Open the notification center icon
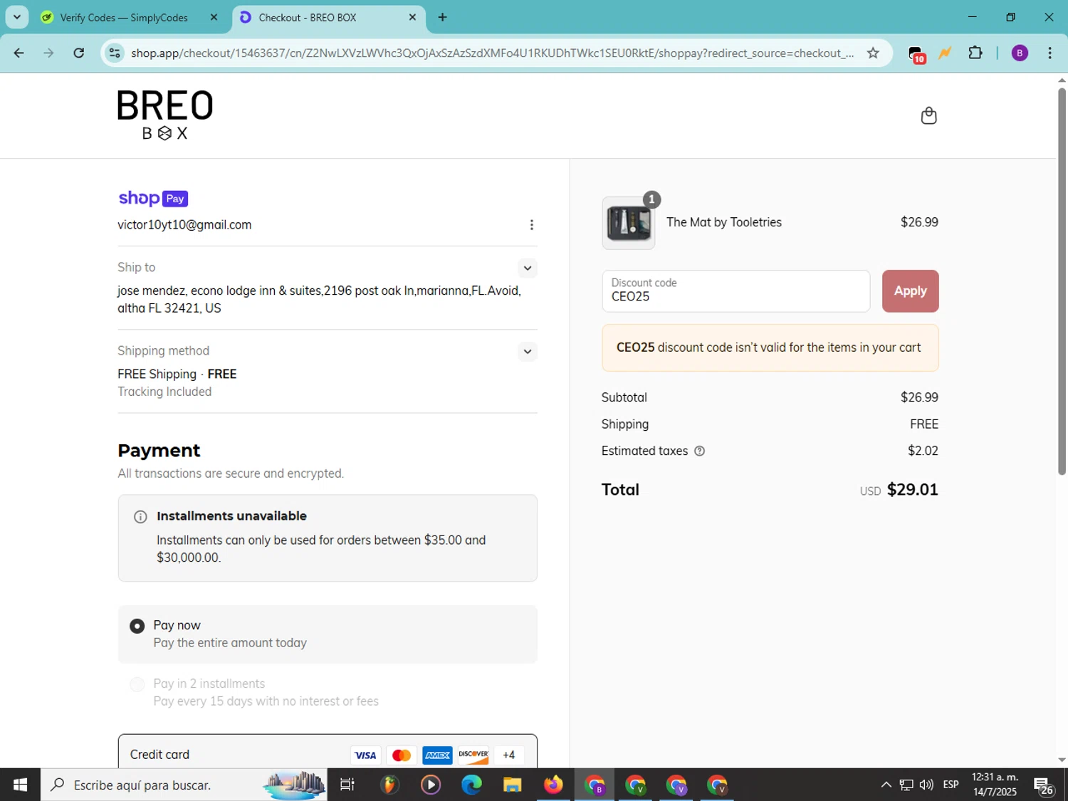The height and width of the screenshot is (801, 1068). (1044, 785)
